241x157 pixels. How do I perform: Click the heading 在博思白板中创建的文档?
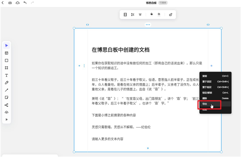[x=120, y=50]
